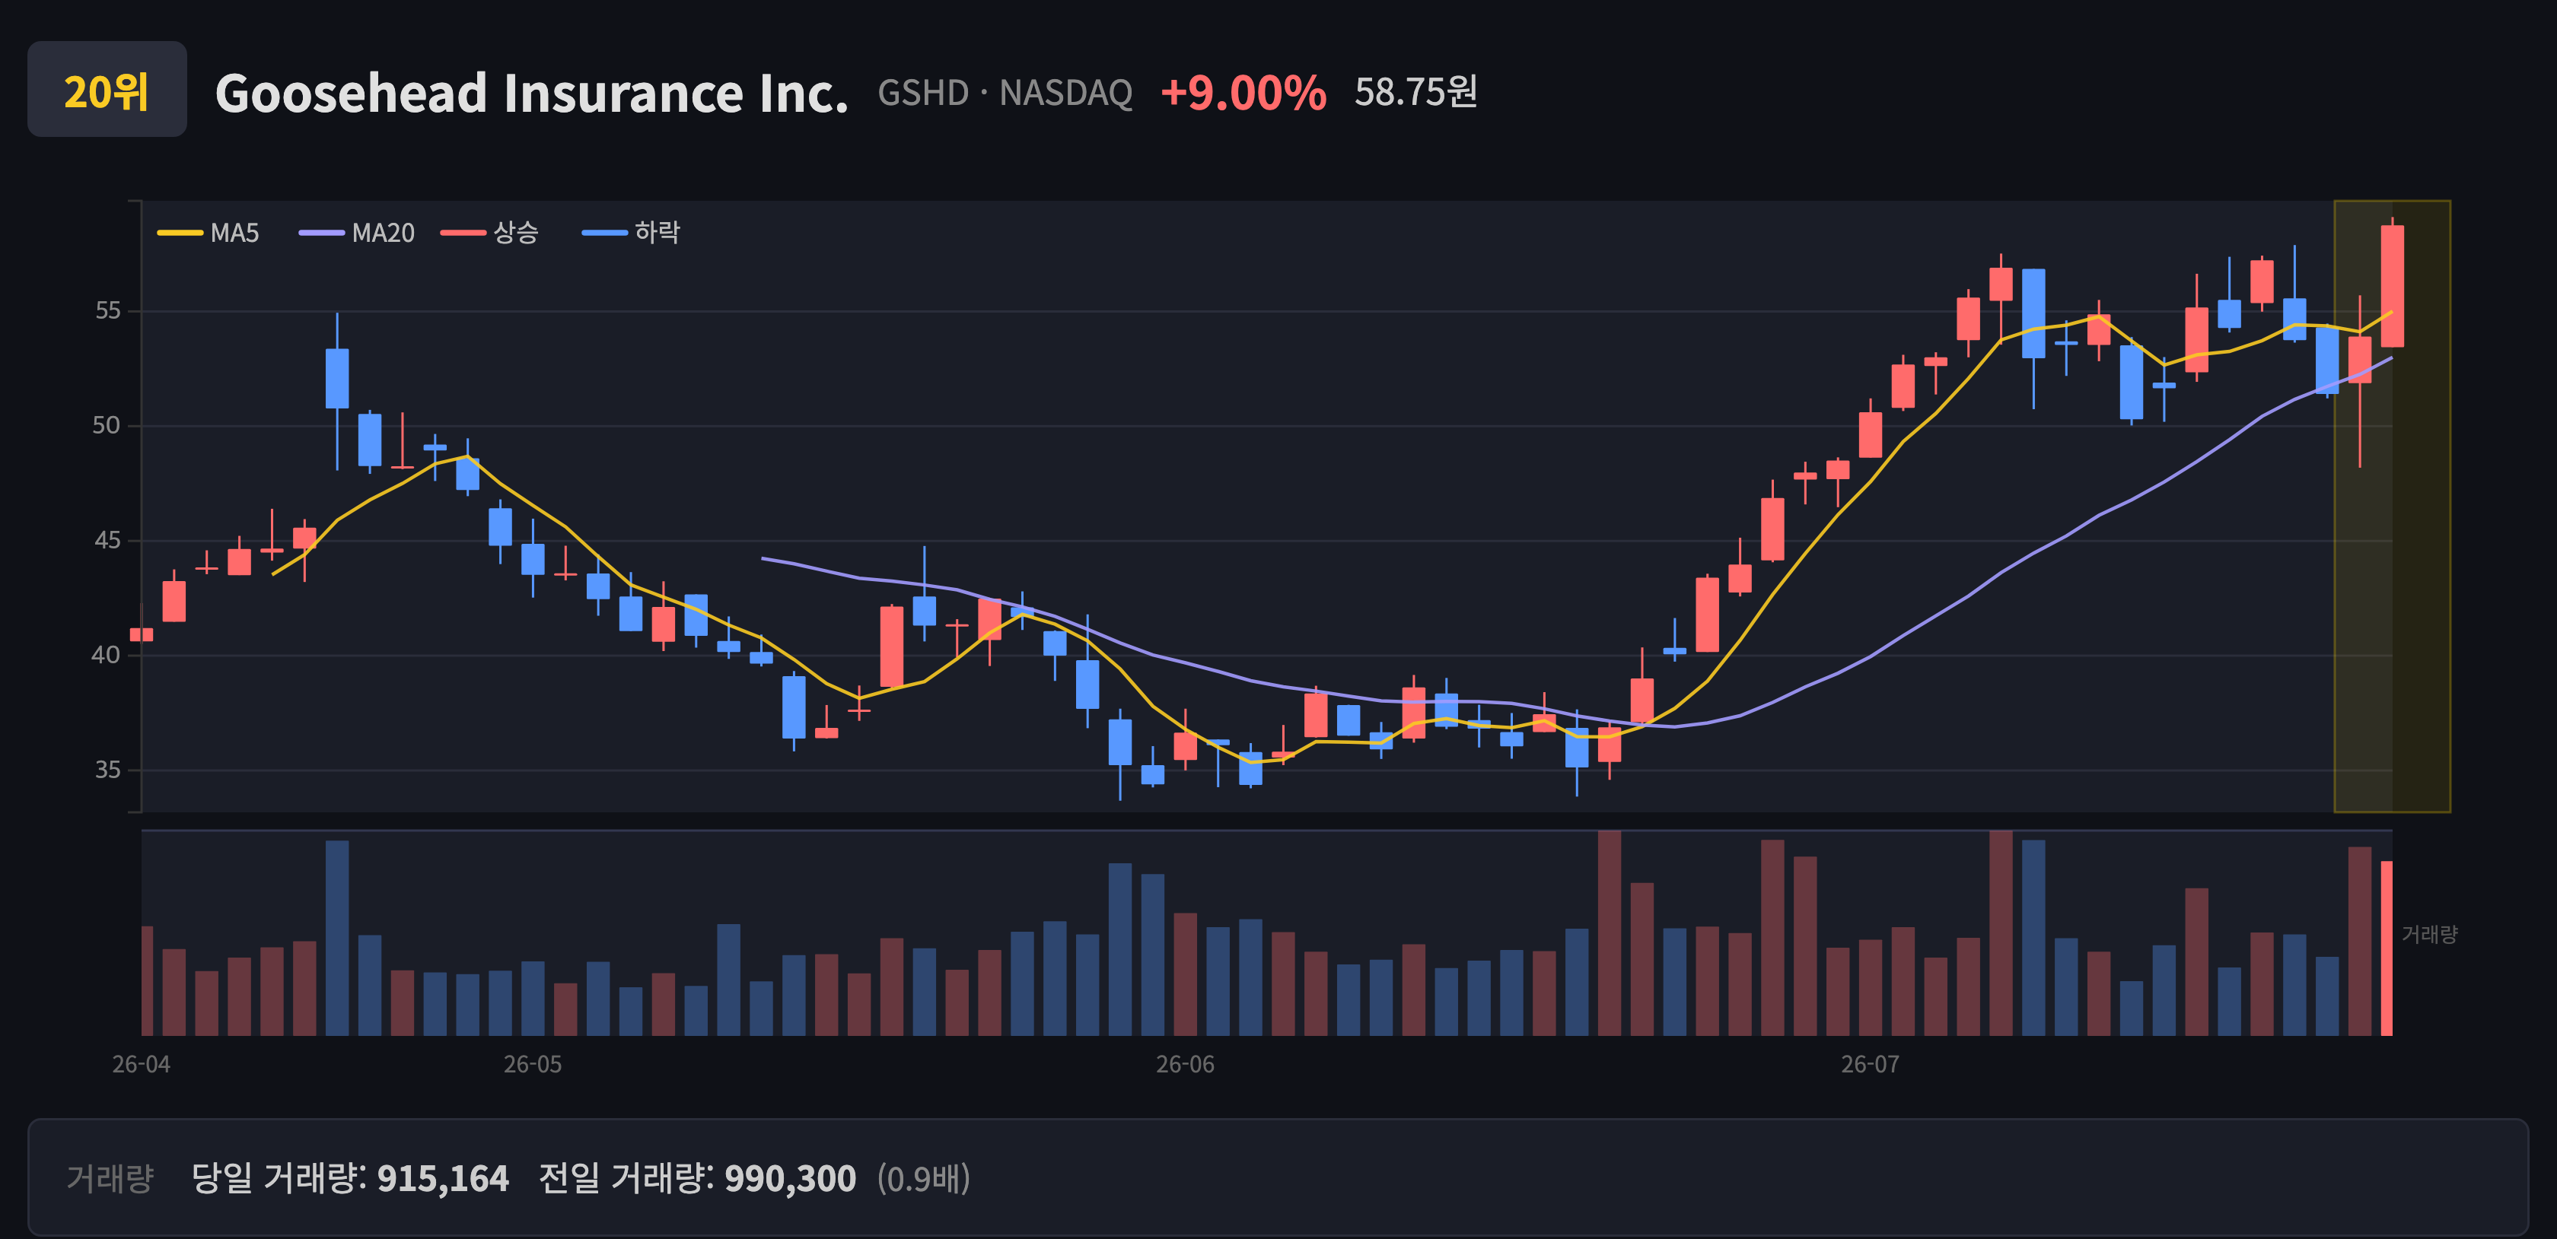Toggle the MA5 legend entry
The width and height of the screenshot is (2557, 1239).
pyautogui.click(x=209, y=233)
